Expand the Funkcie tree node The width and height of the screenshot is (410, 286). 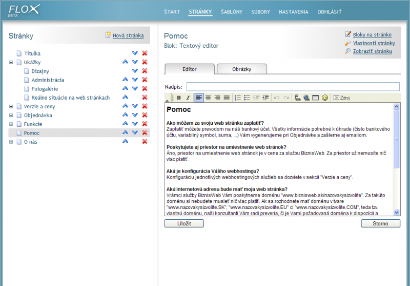coord(11,124)
